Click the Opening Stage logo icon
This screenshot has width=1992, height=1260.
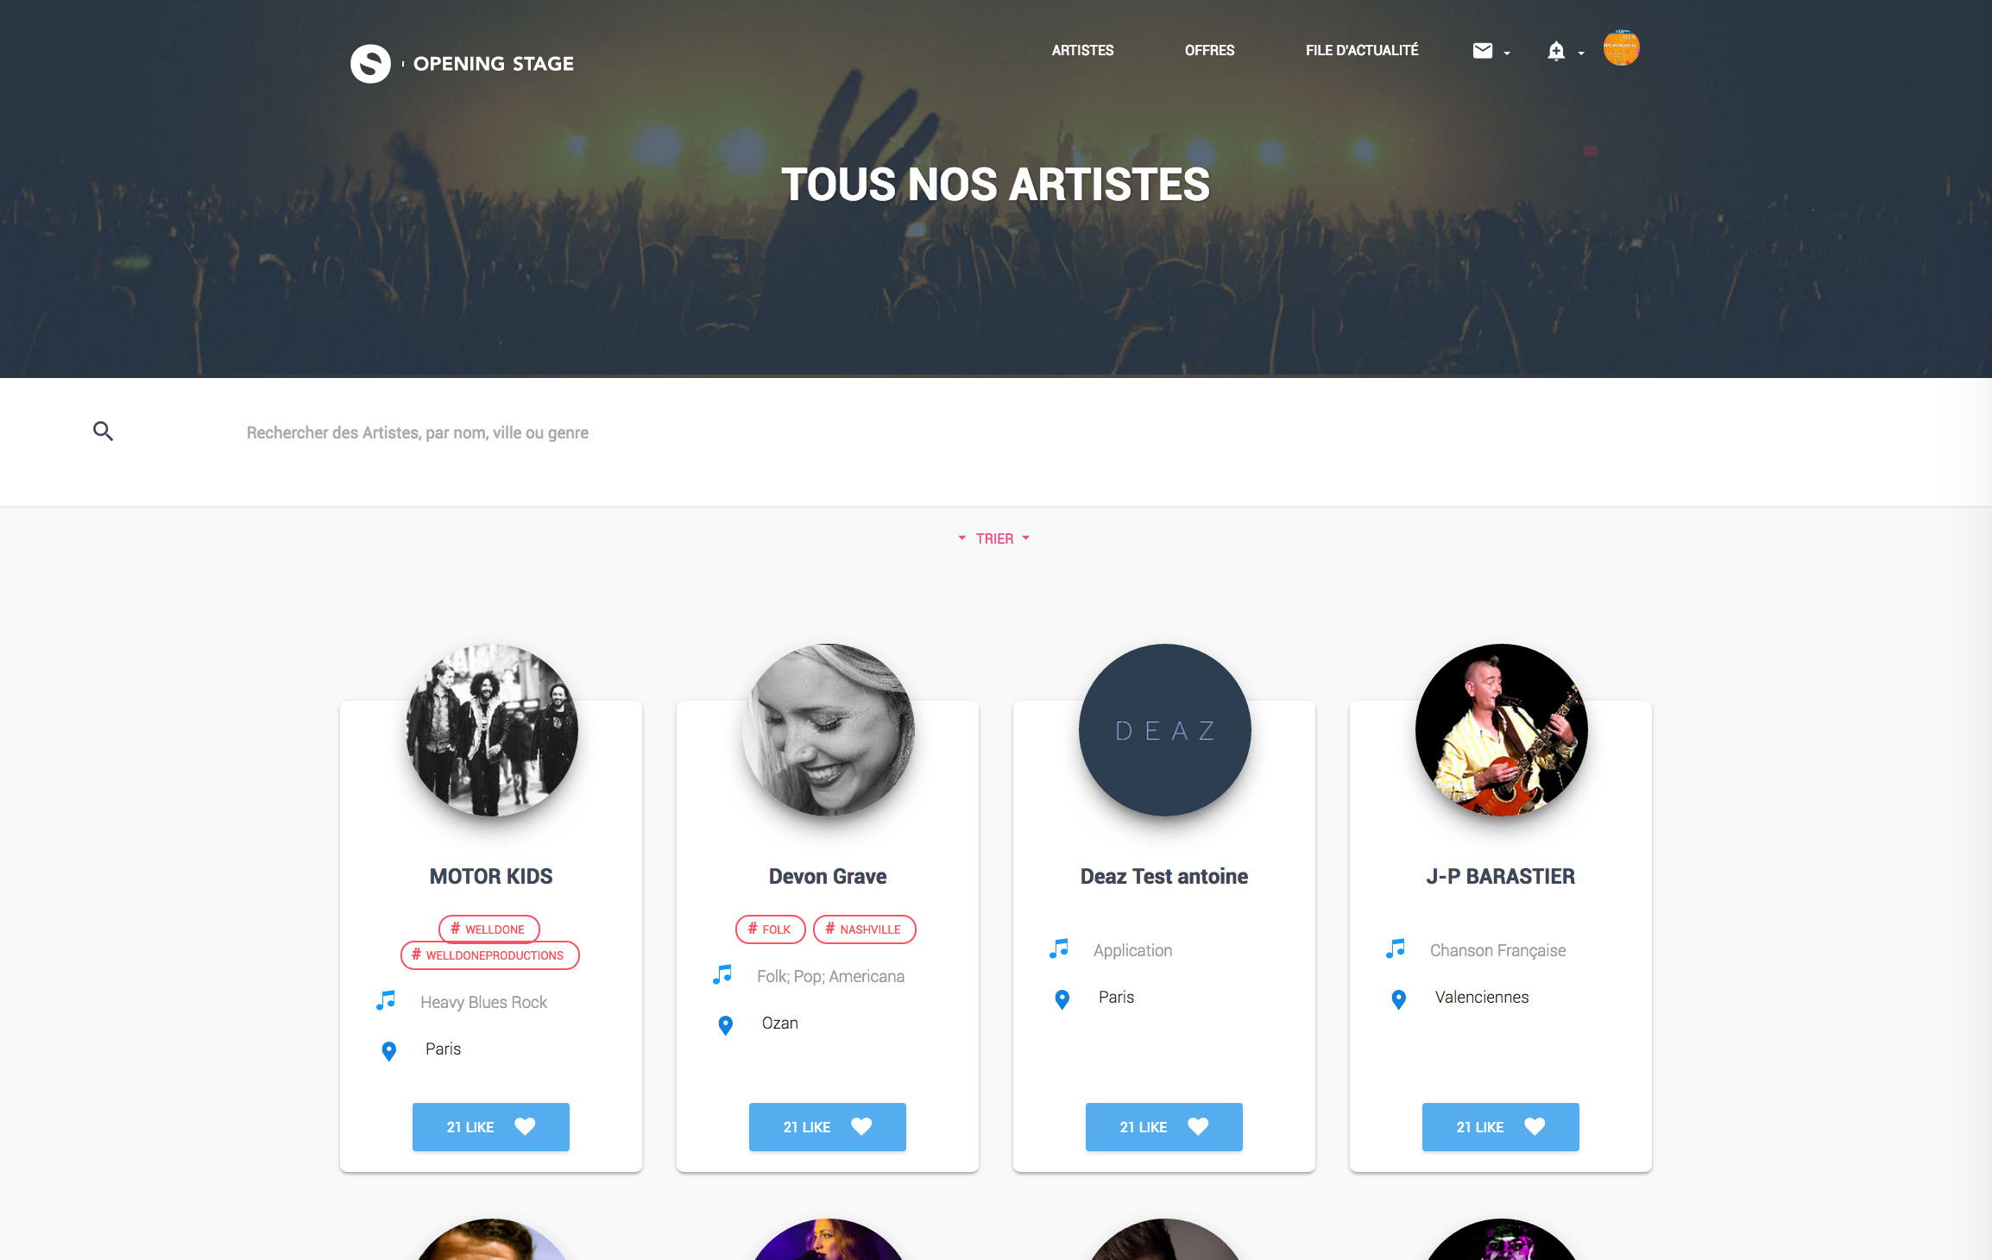point(370,64)
